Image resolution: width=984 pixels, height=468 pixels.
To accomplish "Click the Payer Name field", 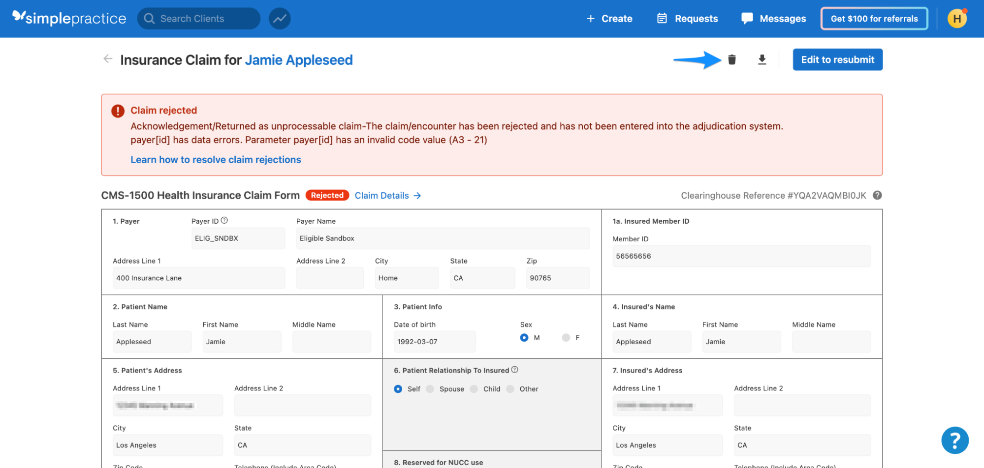I will click(x=443, y=238).
